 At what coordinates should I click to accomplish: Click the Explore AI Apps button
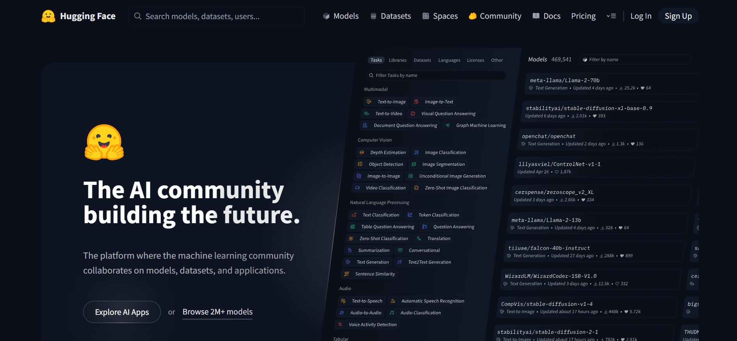click(x=122, y=312)
